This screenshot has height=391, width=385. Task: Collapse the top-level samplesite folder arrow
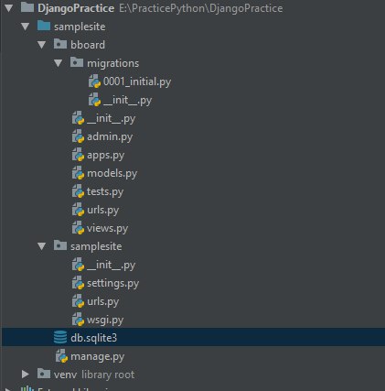pos(26,27)
